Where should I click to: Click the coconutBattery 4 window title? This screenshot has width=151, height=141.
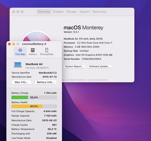(x=34, y=44)
